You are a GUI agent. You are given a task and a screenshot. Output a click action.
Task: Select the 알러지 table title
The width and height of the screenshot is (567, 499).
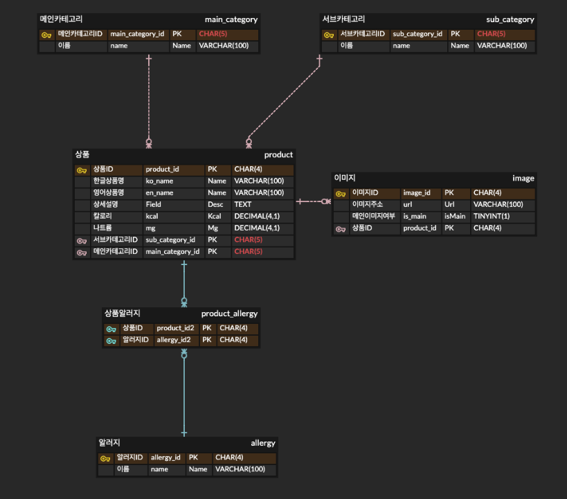pos(109,442)
